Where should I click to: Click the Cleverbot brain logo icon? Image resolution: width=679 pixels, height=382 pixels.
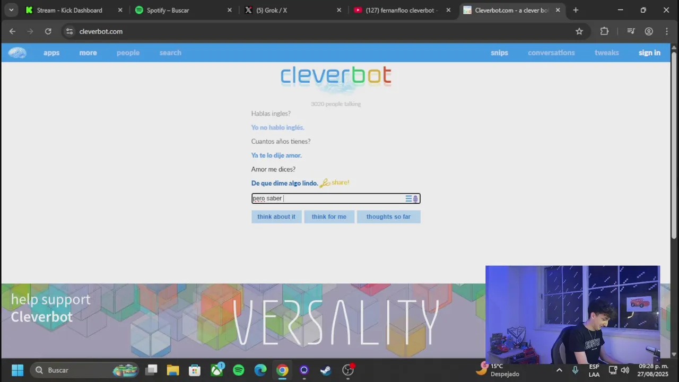[17, 53]
